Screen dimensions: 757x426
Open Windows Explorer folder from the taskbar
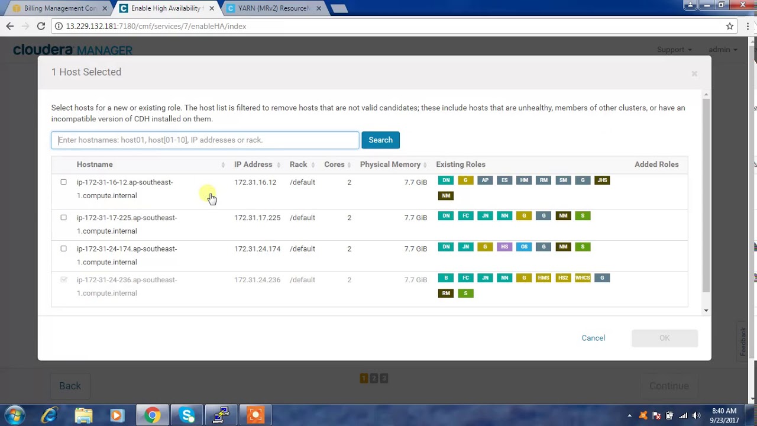pos(84,415)
